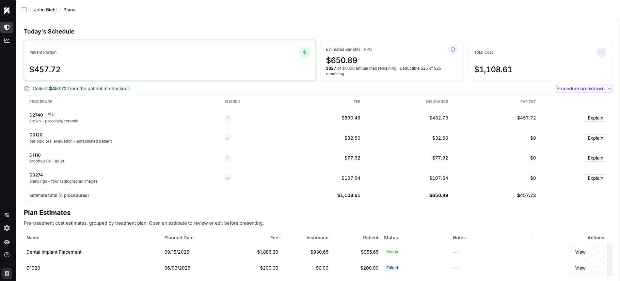Click the D1020 plan name
Screen dimensions: 620x281
pos(33,268)
